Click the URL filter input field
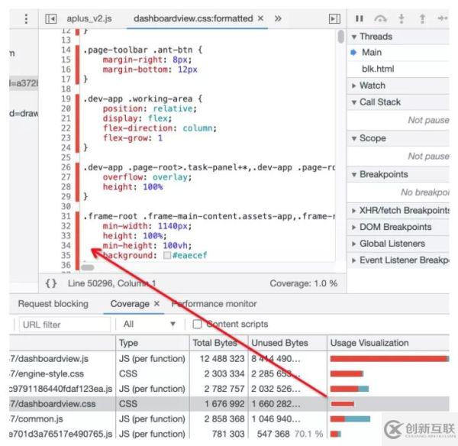Screen dimensions: 458x446 point(65,325)
